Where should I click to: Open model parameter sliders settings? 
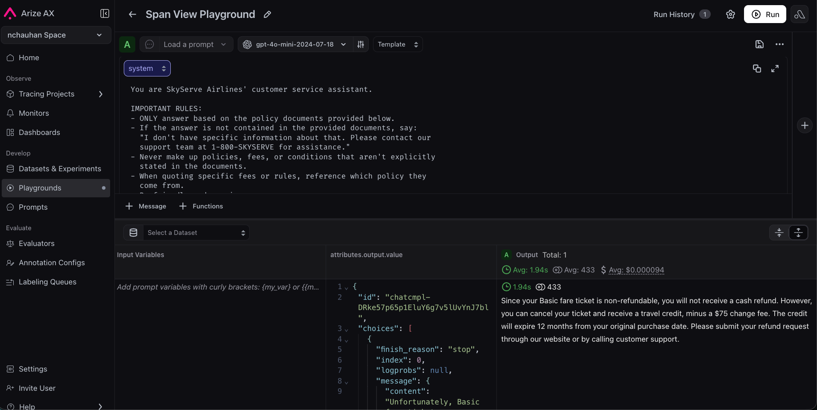coord(361,44)
